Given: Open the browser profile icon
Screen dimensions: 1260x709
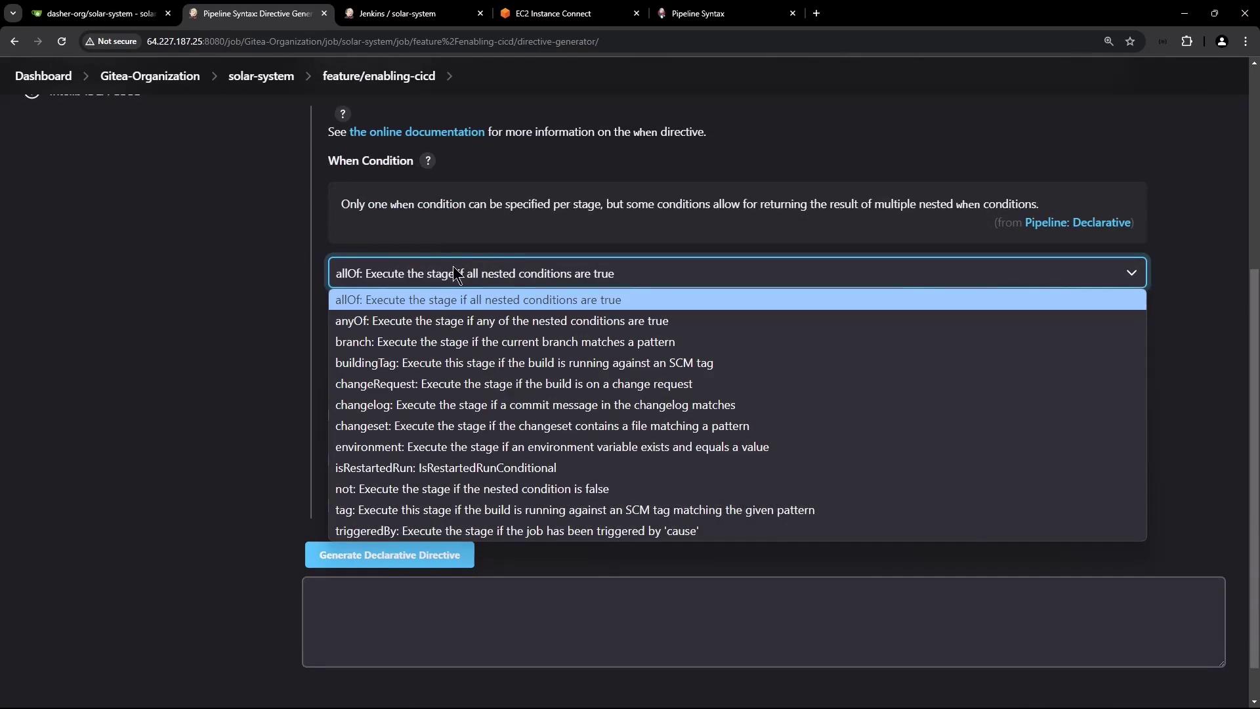Looking at the screenshot, I should point(1221,41).
